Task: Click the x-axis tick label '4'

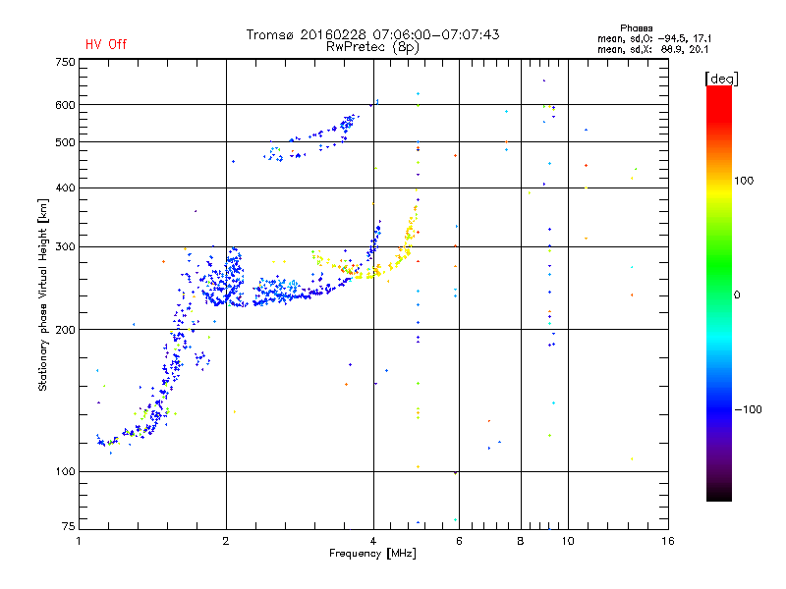Action: pos(373,541)
